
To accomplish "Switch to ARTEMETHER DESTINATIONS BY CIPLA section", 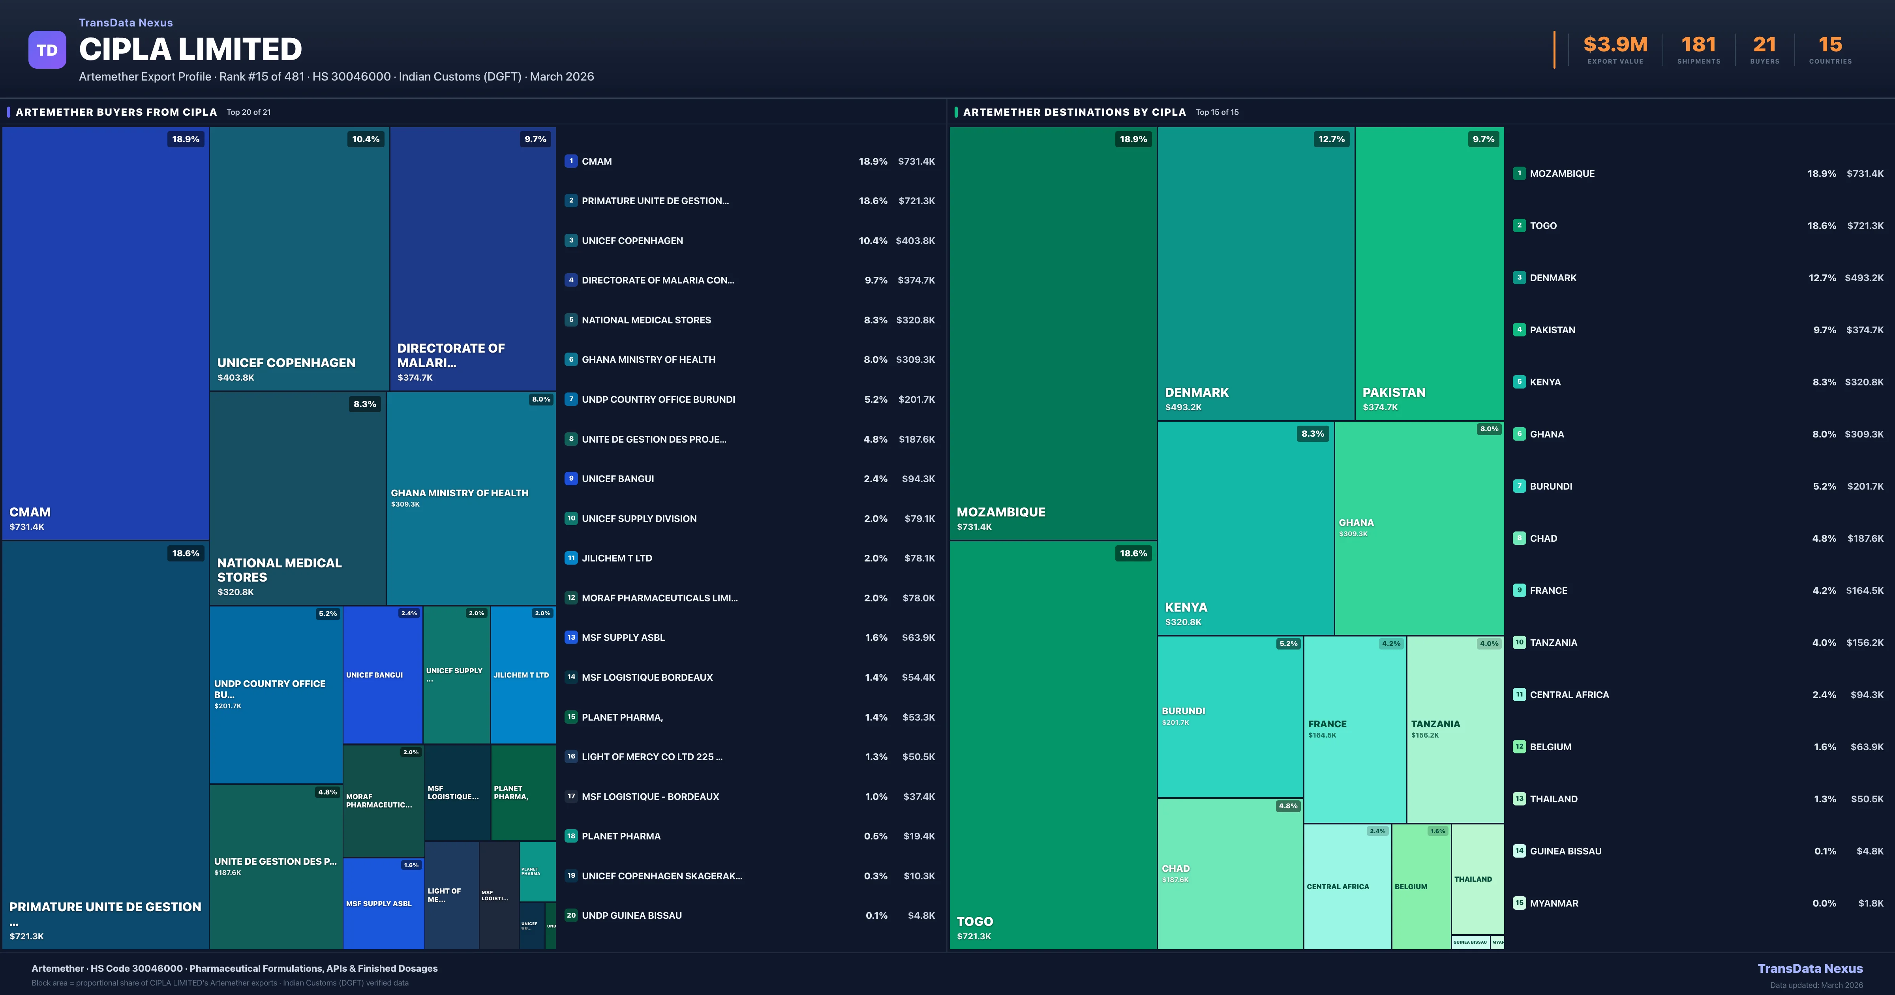I will [1074, 112].
